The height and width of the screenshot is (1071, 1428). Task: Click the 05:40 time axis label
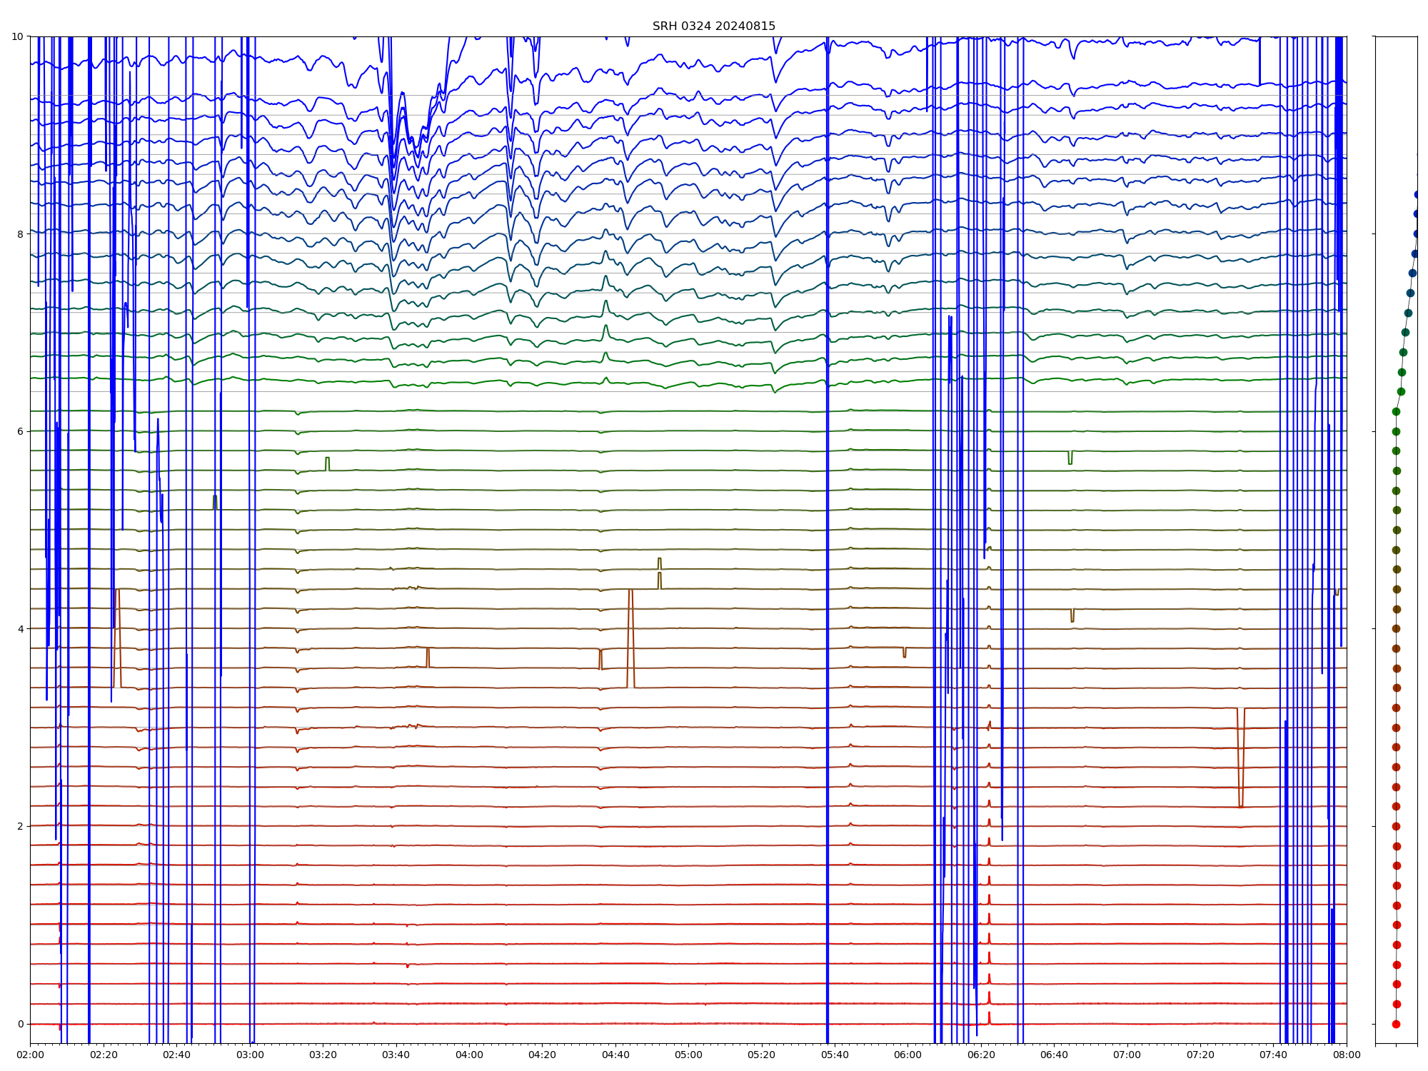pos(835,1055)
